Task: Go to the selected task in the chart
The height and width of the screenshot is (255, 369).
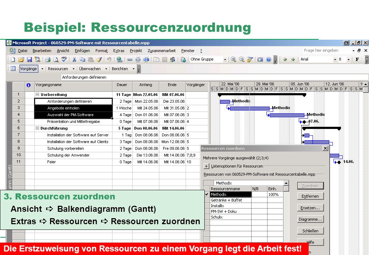Action: click(250, 59)
